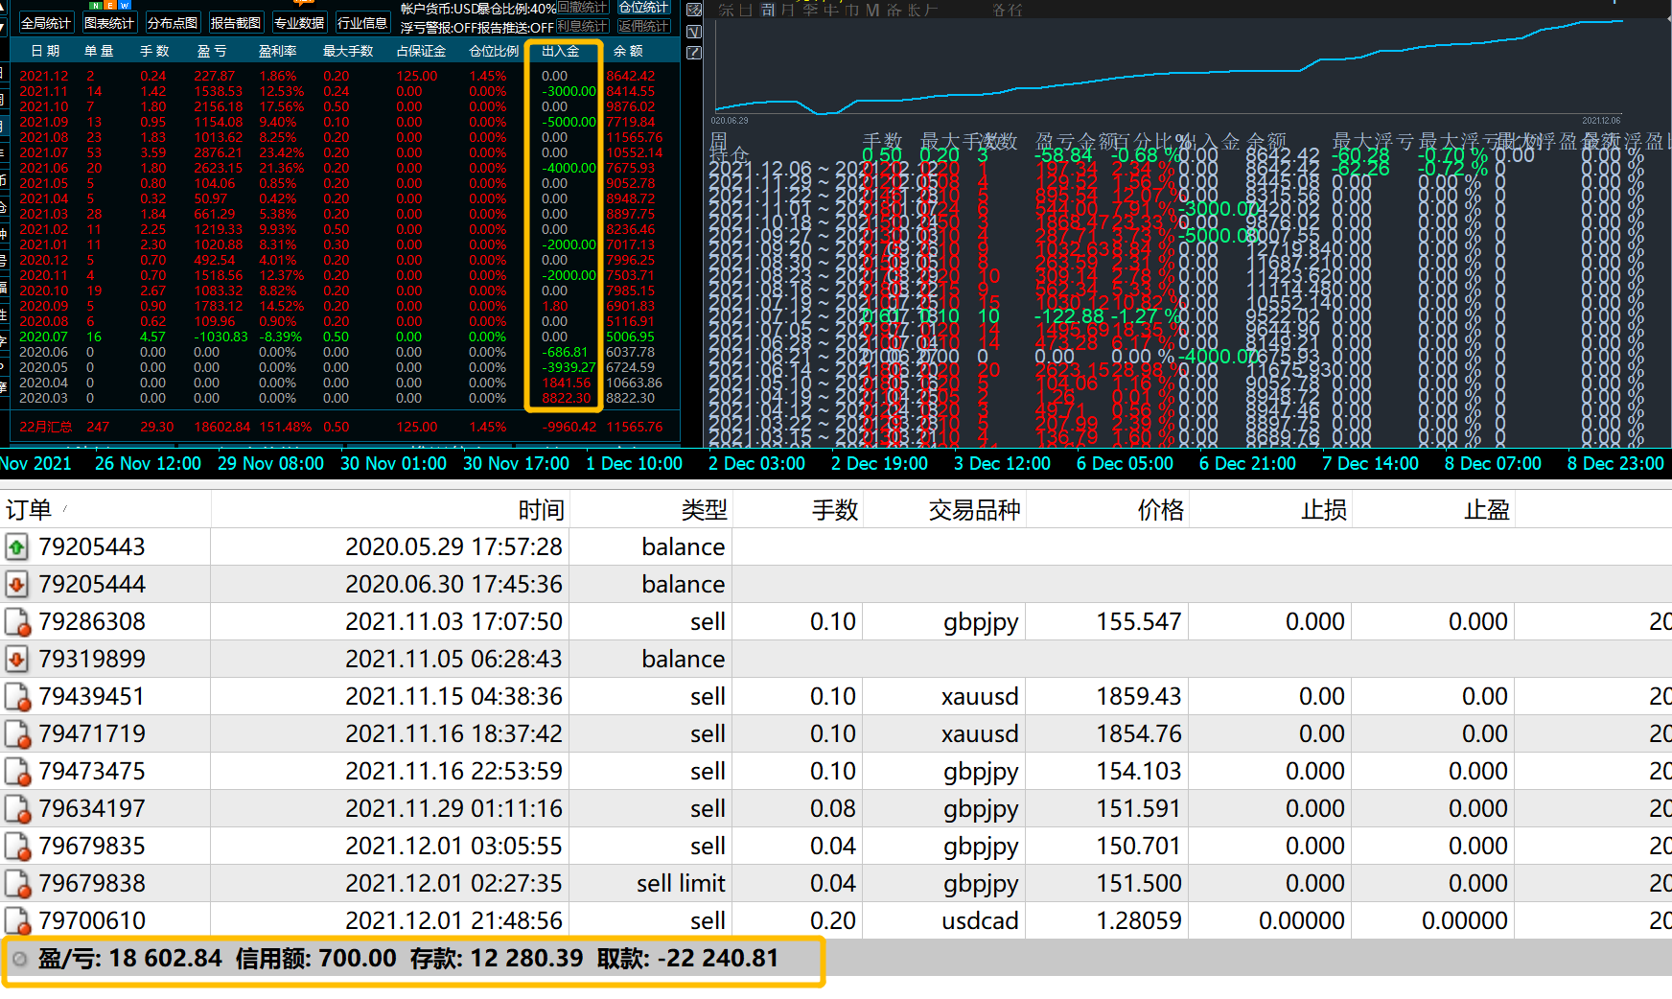Click the 仓位统计 button
The width and height of the screenshot is (1672, 999).
click(643, 8)
